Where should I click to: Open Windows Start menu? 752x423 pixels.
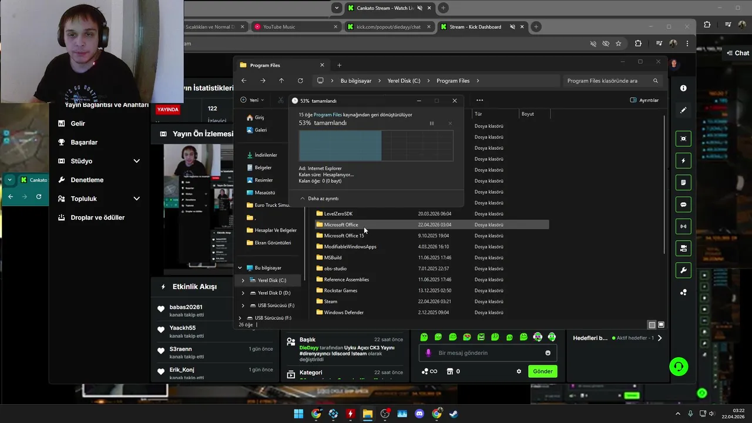pos(298,414)
